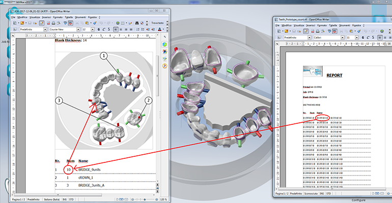Screen dimensions: 392x203
Task: Toggle underline in JOB report window
Action: click(x=108, y=29)
